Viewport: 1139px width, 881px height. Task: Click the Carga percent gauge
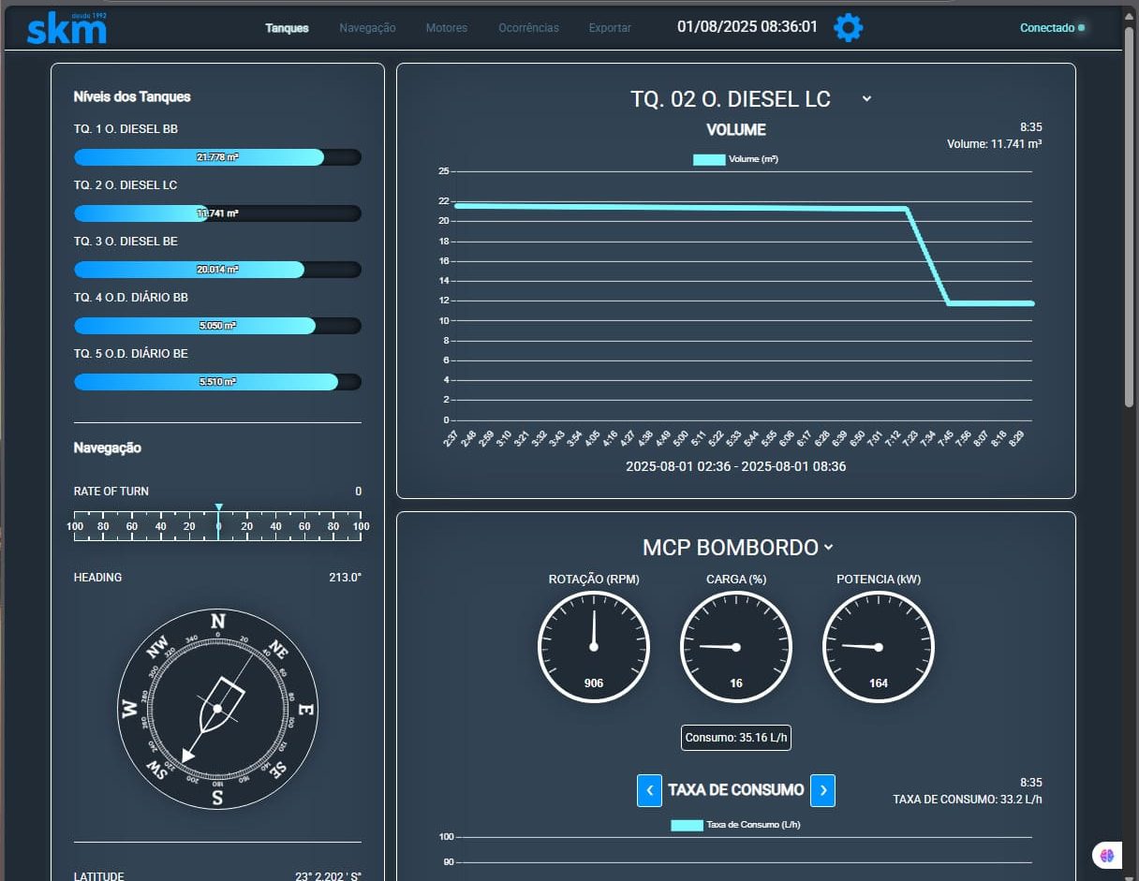[x=735, y=647]
